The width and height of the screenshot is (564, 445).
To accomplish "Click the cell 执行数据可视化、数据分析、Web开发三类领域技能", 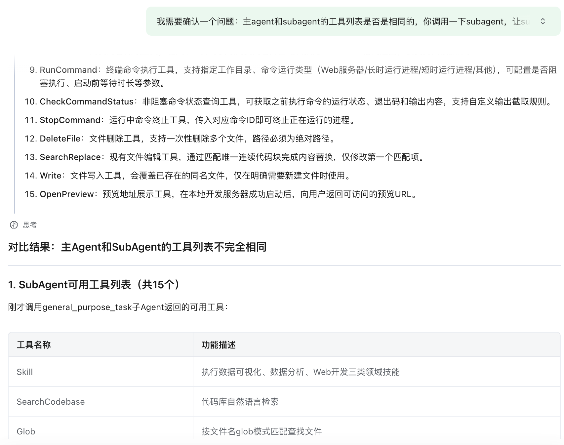I will (377, 372).
